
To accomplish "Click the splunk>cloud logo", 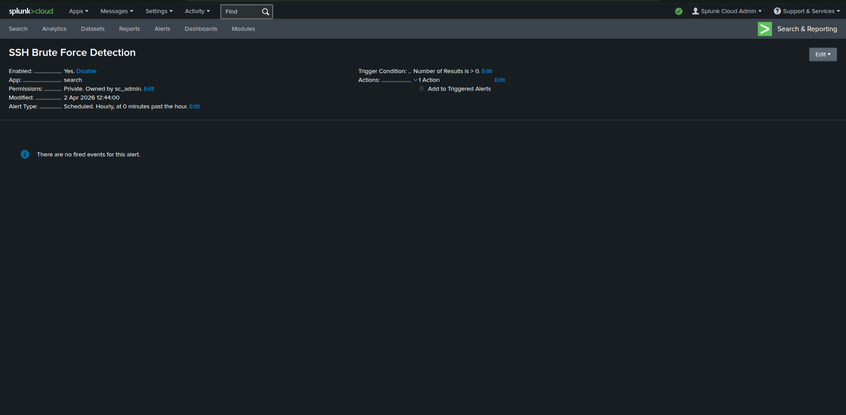I will point(31,11).
